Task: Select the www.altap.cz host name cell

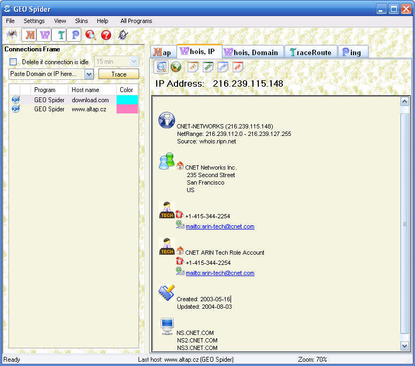Action: point(89,109)
